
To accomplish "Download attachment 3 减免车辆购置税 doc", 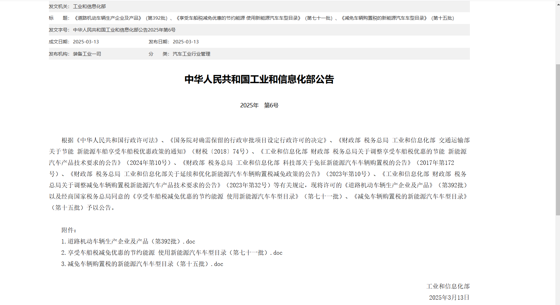I will click(142, 264).
